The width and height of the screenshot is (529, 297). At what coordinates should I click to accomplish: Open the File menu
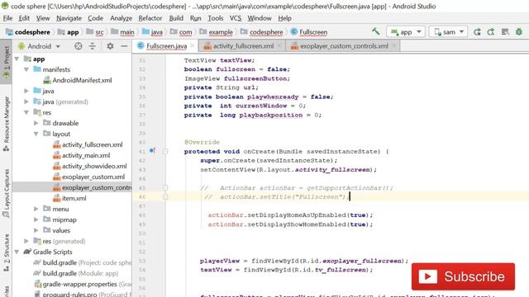(7, 18)
